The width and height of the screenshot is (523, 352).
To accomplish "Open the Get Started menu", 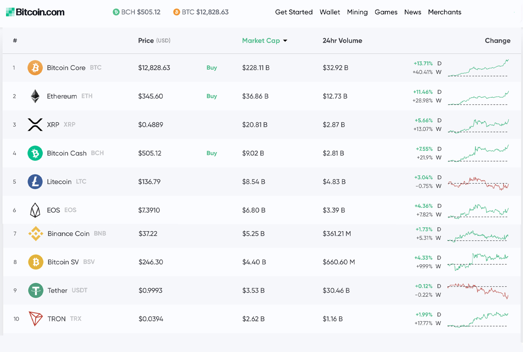I will click(294, 12).
